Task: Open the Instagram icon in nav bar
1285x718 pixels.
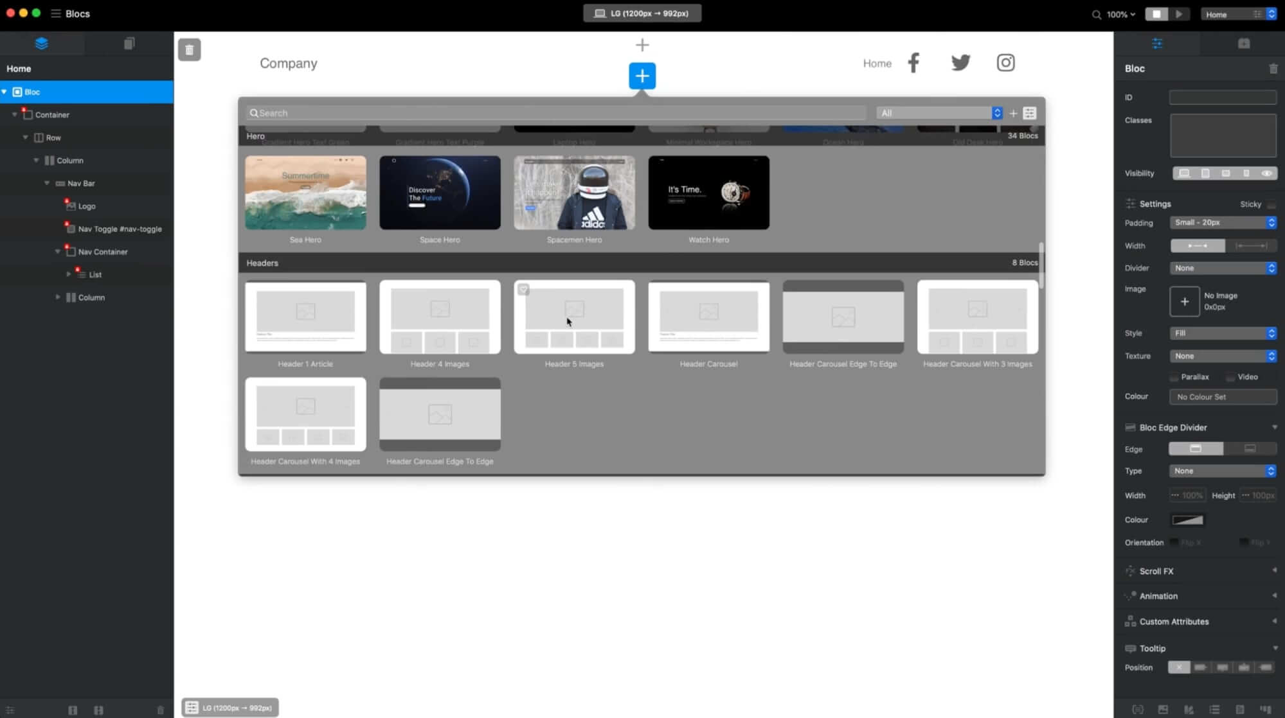Action: [1006, 63]
